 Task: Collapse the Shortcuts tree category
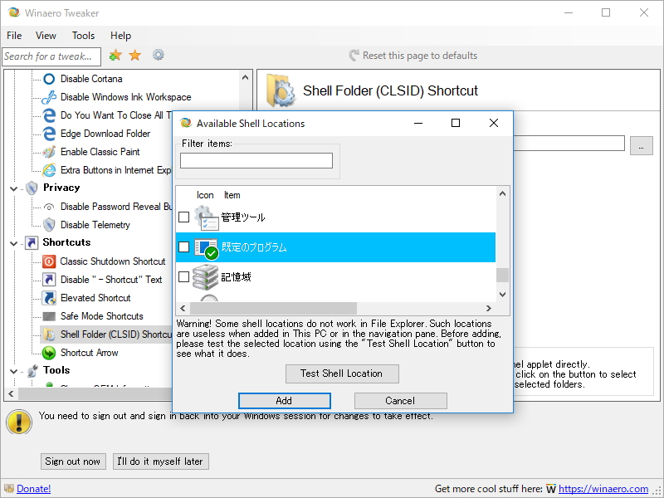tap(13, 243)
